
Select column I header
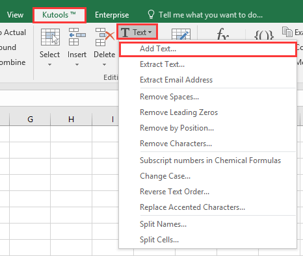coord(105,119)
